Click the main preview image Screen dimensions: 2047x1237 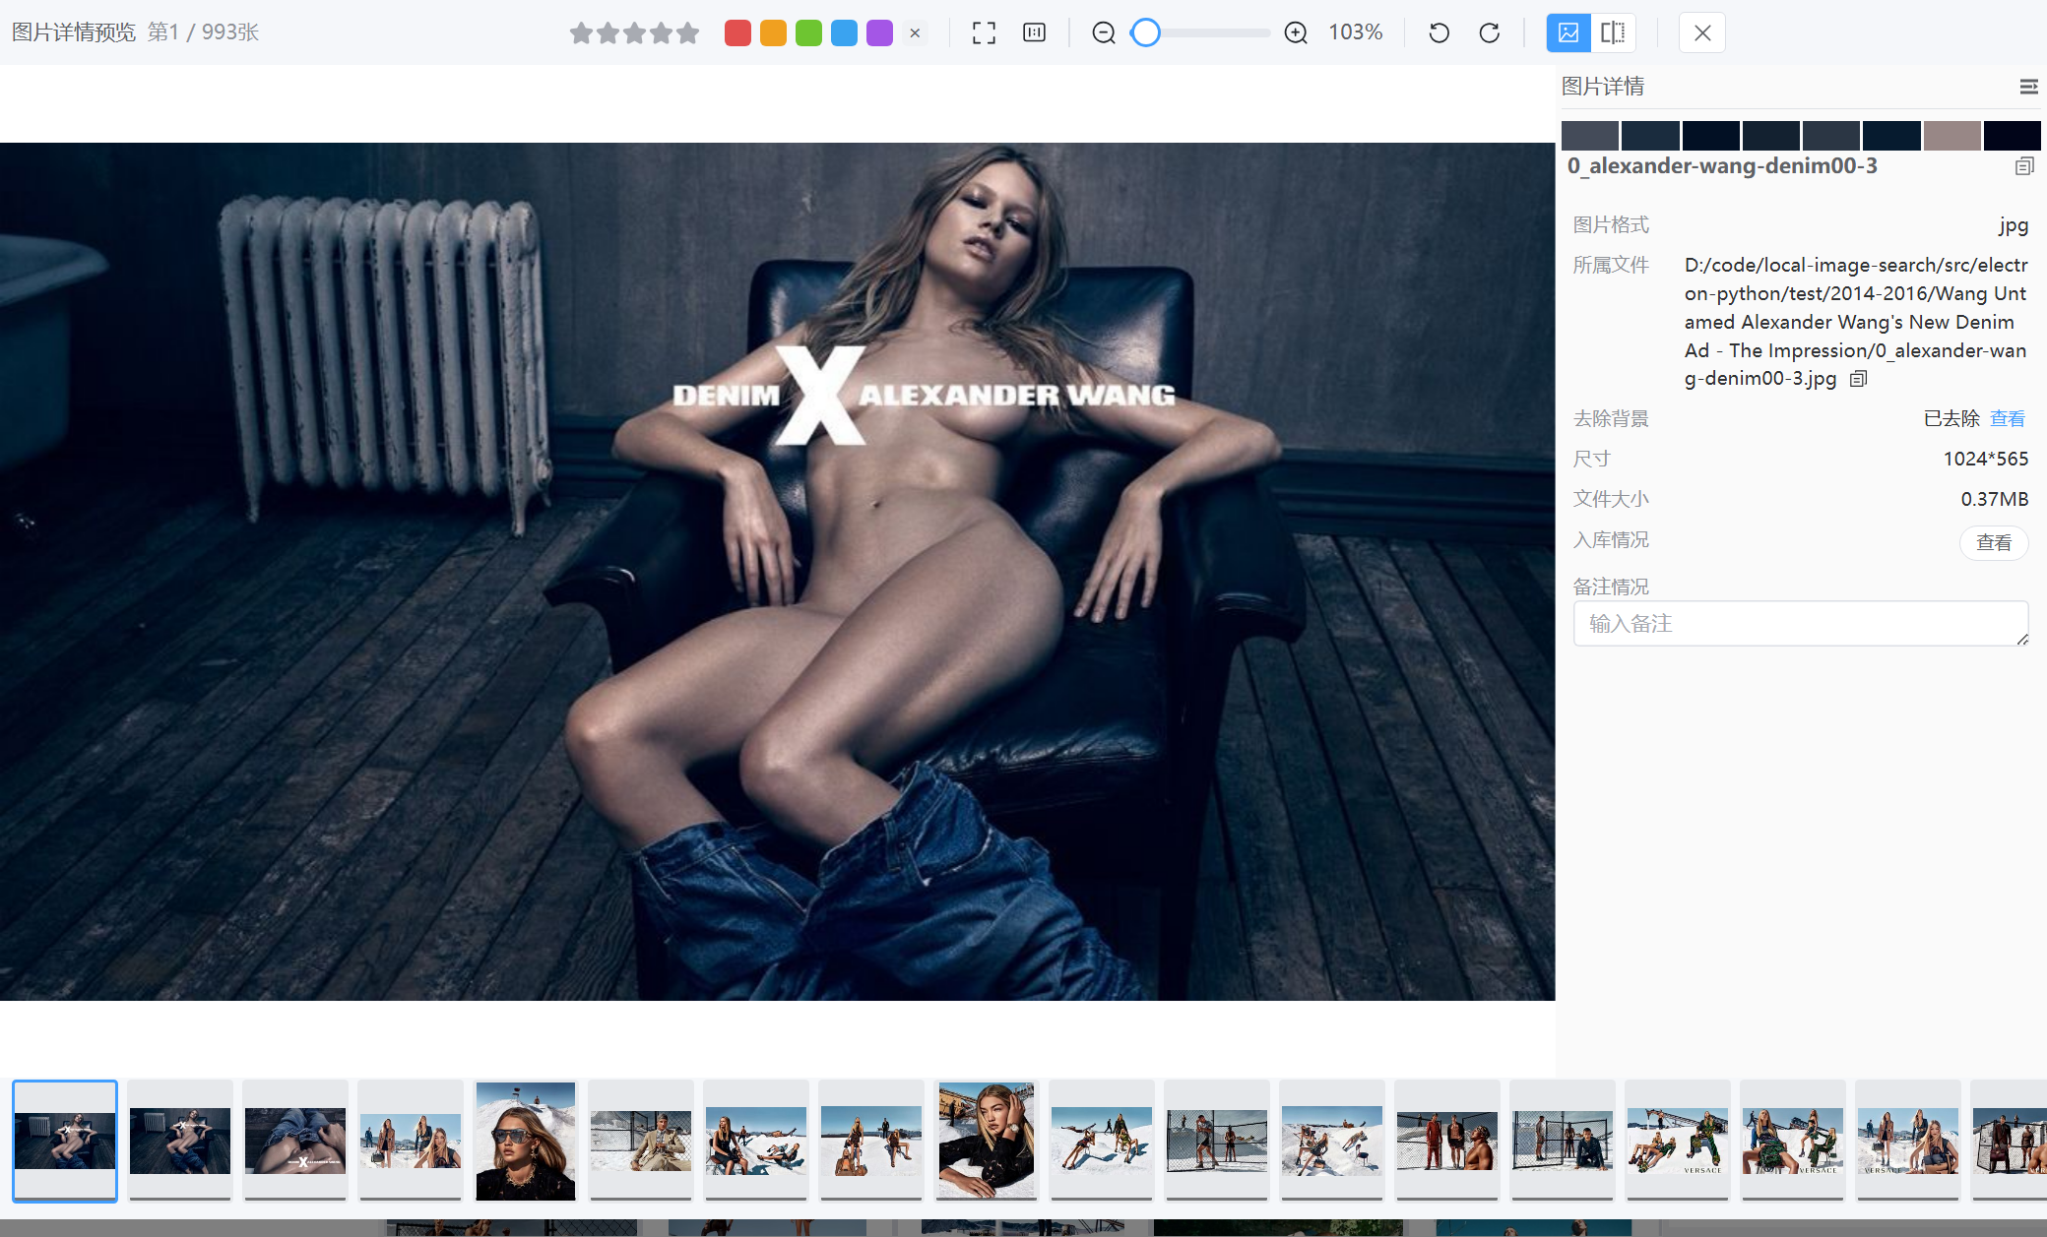click(777, 572)
